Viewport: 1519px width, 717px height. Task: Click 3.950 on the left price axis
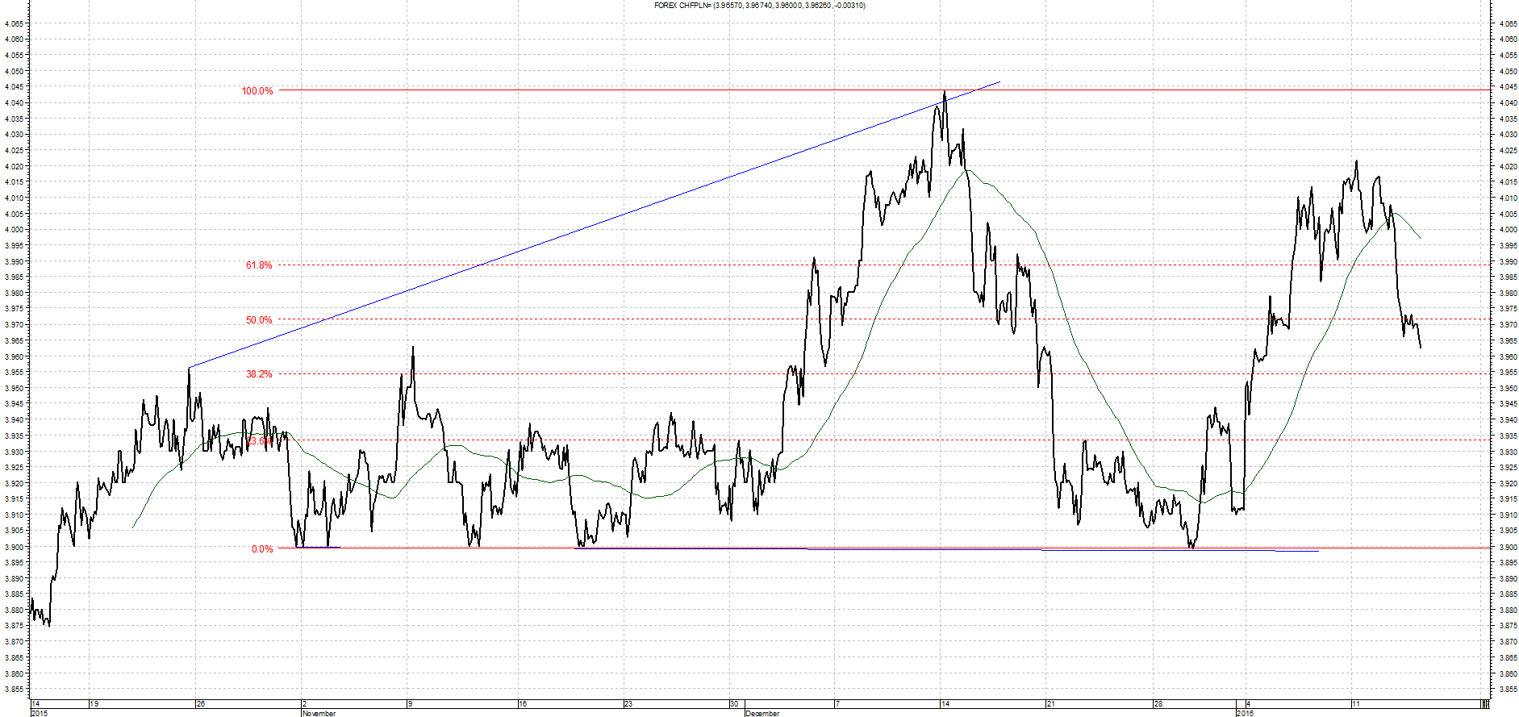point(15,389)
